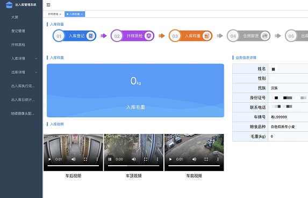Click the 身份证号 label cell
The width and height of the screenshot is (308, 198).
tap(250, 98)
